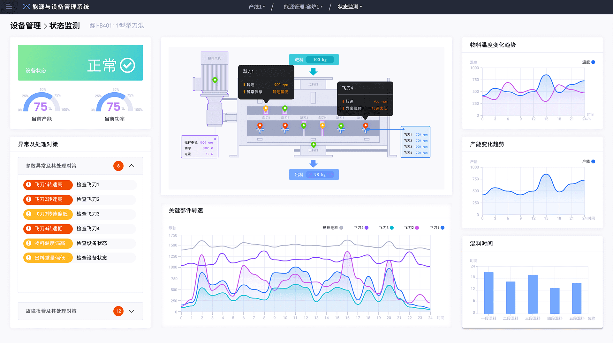Click the green marker at the 出料口 outlet
613x343 pixels.
click(314, 145)
